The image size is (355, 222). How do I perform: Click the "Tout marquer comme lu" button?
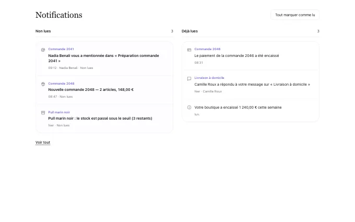coord(295,15)
